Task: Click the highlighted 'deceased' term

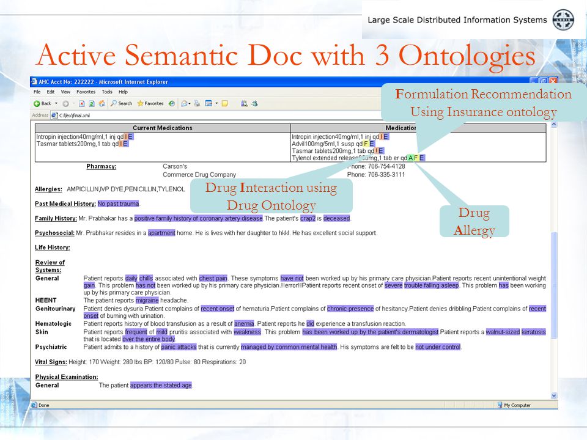Action: pos(336,218)
